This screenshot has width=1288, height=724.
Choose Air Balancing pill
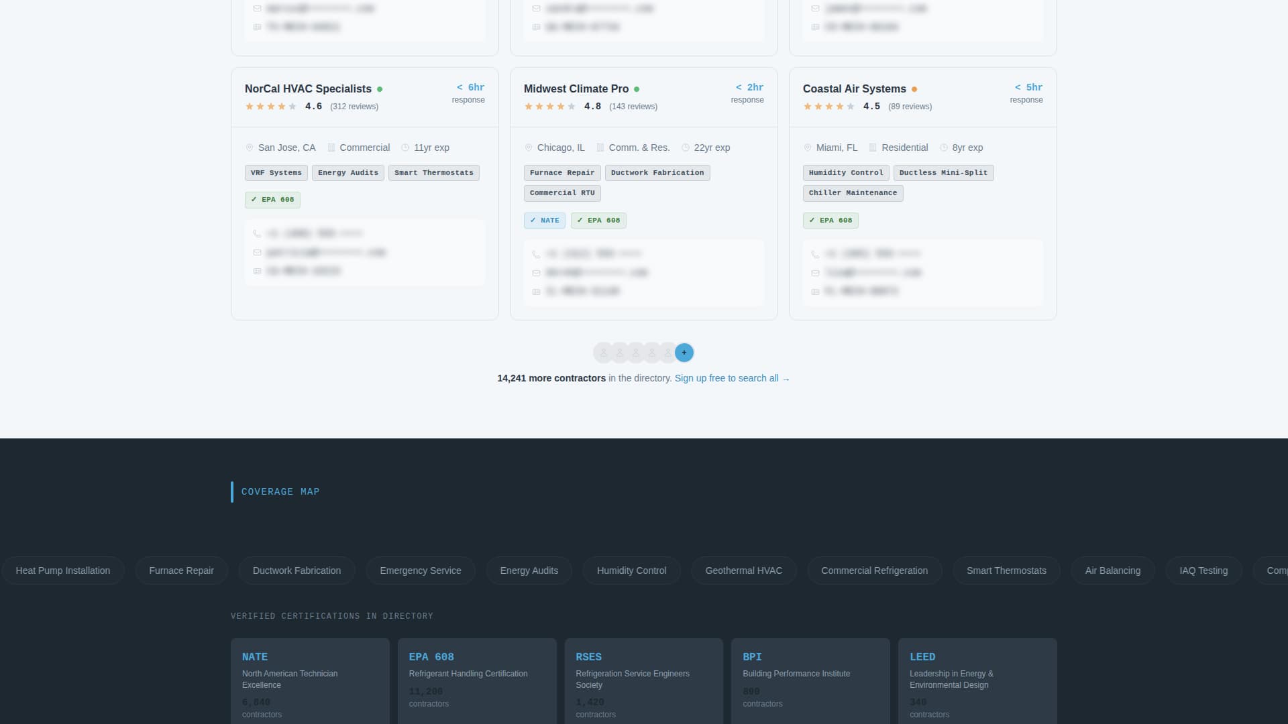(1113, 570)
